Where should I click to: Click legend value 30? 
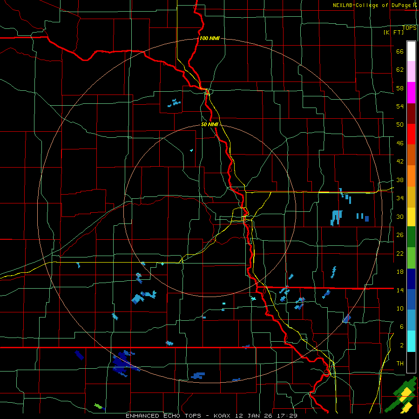point(400,216)
